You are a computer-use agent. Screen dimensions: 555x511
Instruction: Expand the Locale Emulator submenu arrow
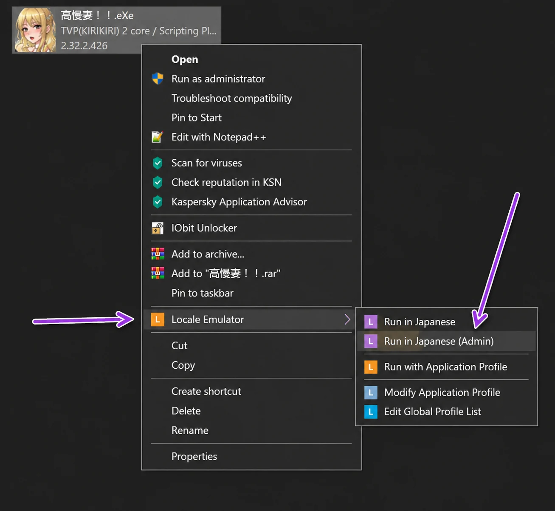347,319
